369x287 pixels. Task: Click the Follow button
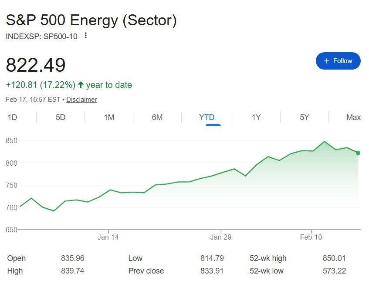[x=338, y=61]
